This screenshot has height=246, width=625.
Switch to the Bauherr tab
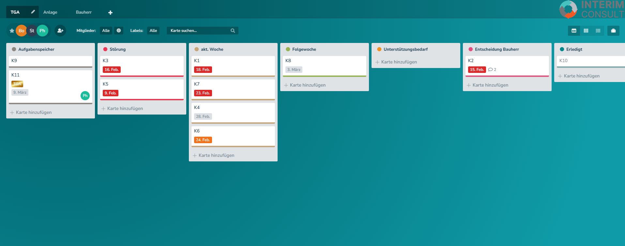tap(84, 12)
